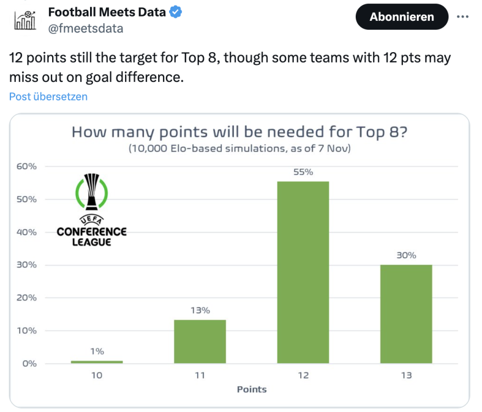Click the Post übersetzen translate link

tap(48, 97)
